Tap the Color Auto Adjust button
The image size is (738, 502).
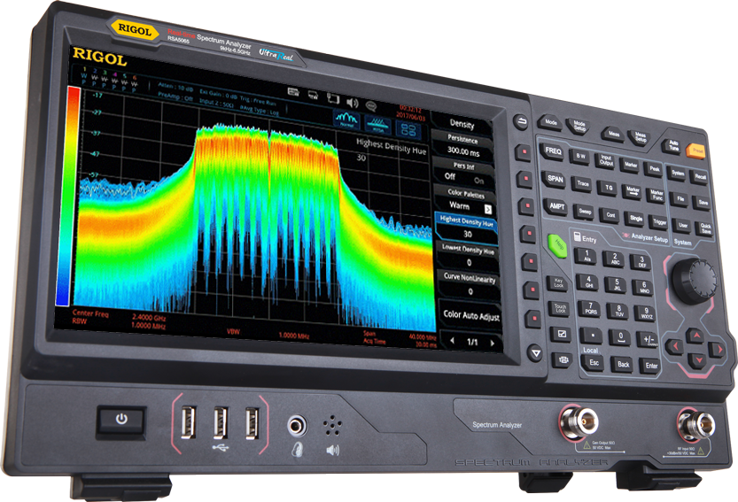(470, 314)
